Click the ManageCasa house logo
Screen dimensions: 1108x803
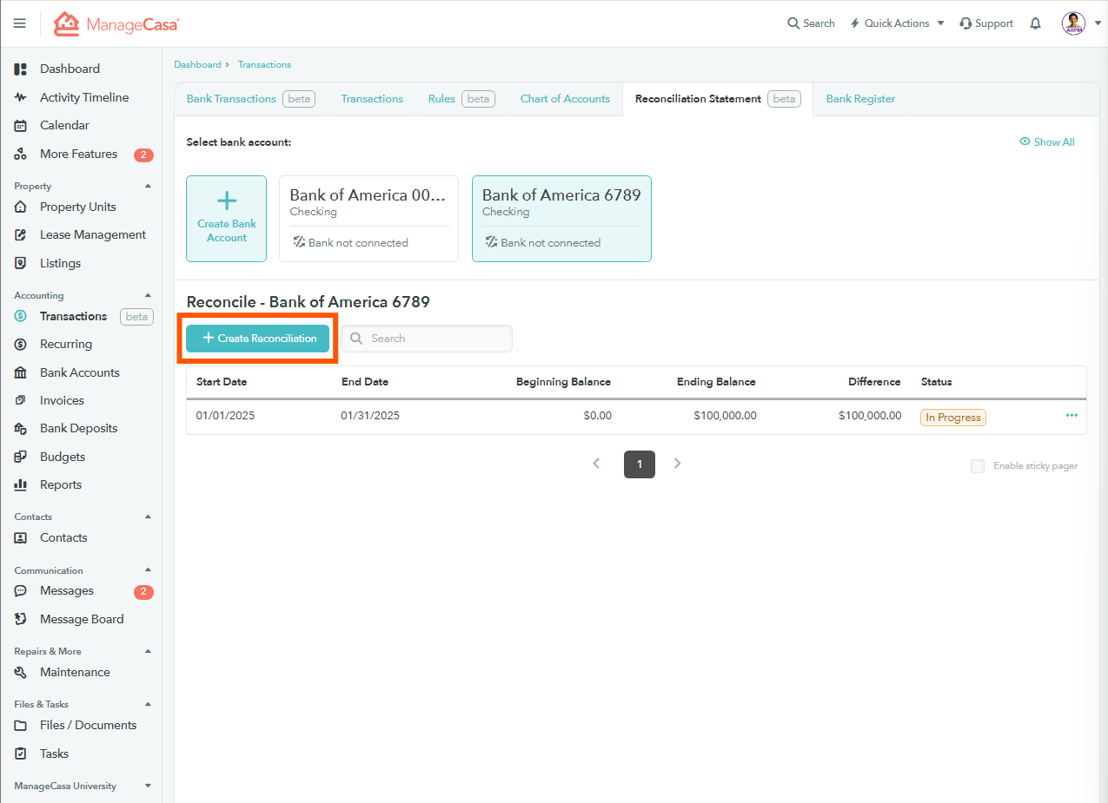pos(66,23)
